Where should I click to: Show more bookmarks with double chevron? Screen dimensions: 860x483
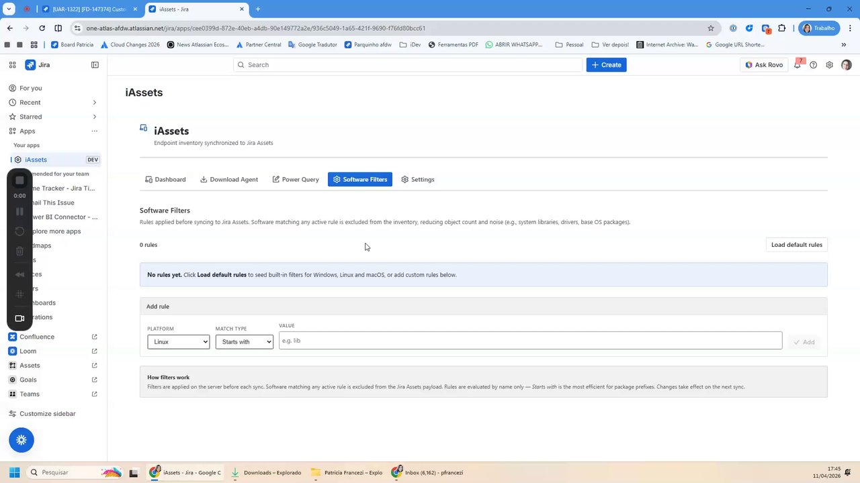(844, 45)
